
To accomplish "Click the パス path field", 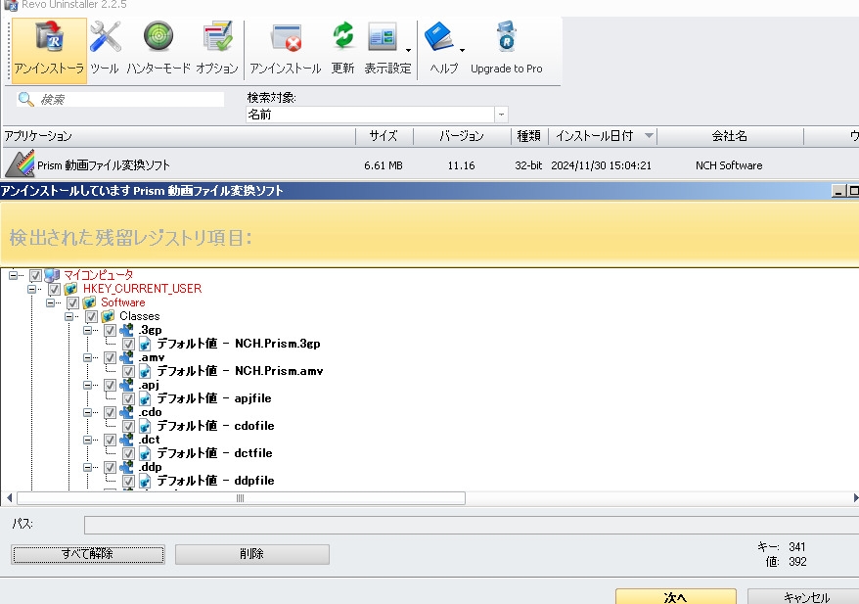I will [472, 525].
